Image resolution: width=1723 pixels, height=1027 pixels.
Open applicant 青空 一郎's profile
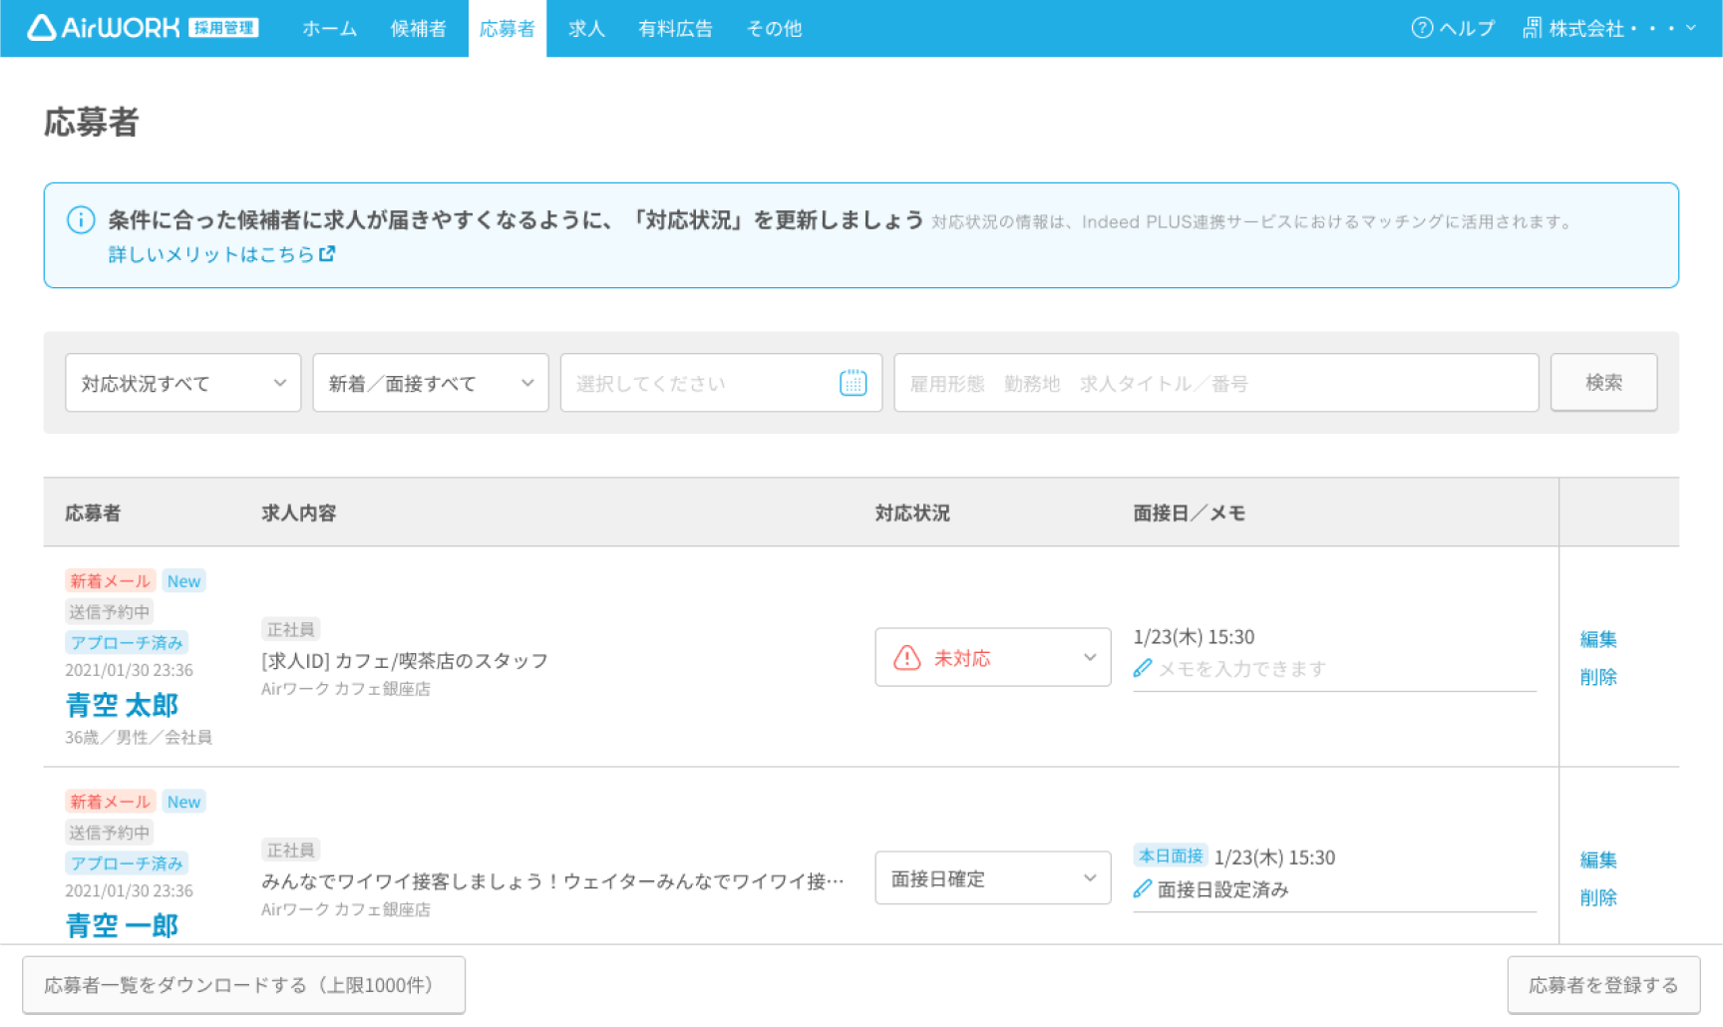pos(122,925)
